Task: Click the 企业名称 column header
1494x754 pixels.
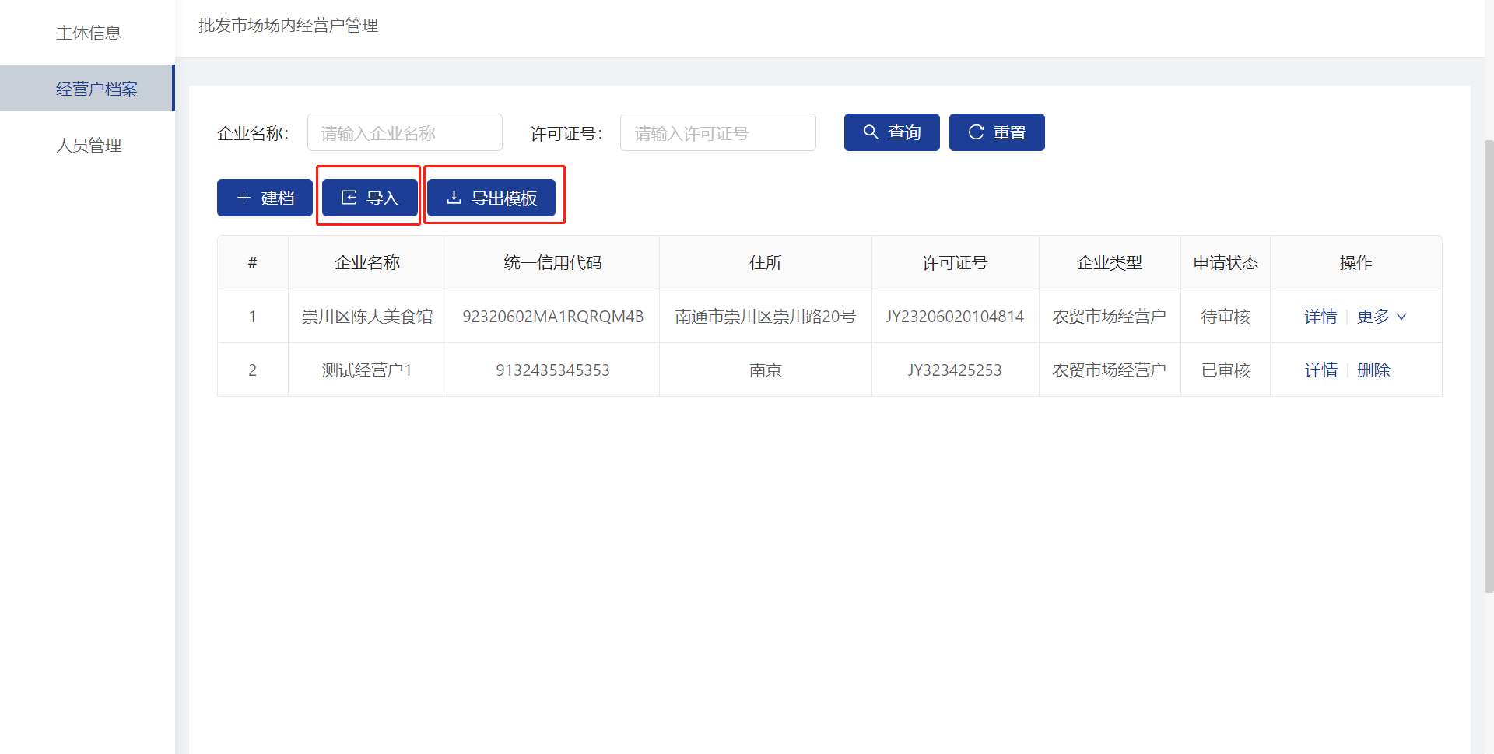Action: pos(367,263)
